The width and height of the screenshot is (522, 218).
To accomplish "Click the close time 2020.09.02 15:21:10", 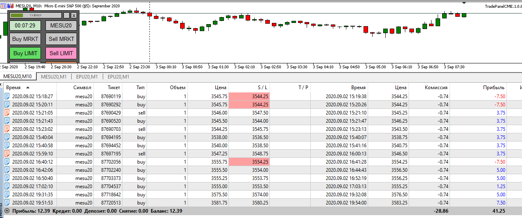I will pos(346,112).
